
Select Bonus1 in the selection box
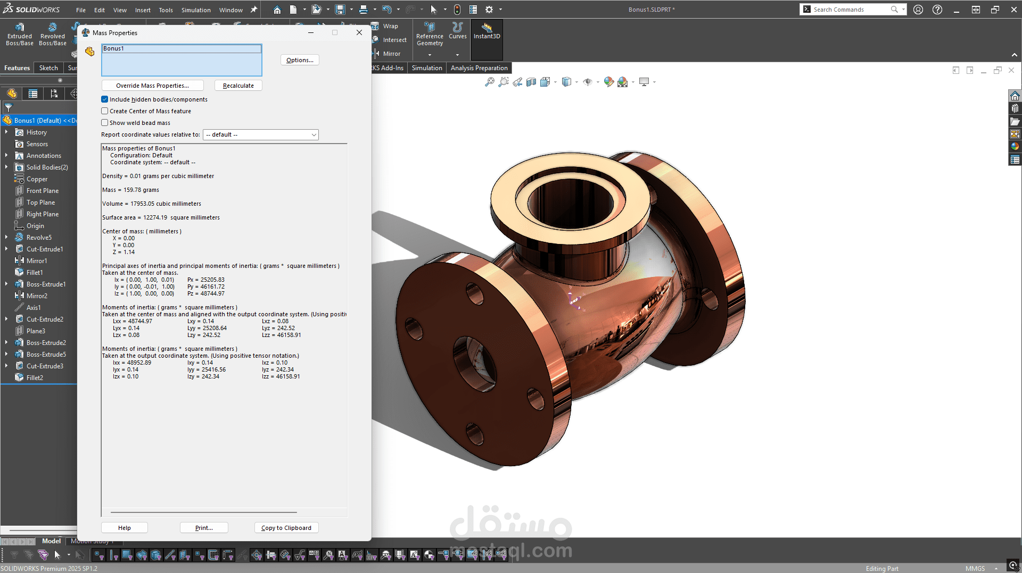(x=182, y=48)
